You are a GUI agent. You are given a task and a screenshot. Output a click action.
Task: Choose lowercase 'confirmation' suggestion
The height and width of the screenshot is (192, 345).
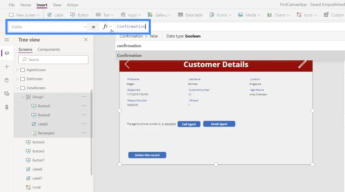129,46
